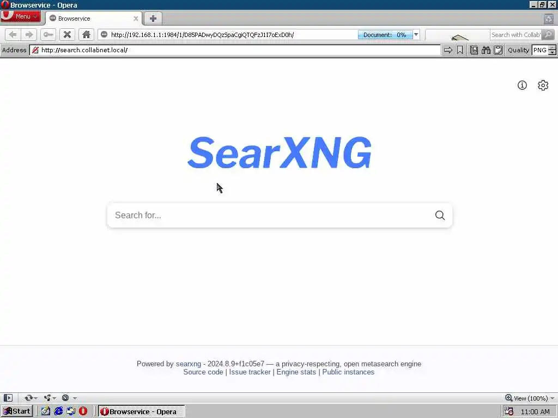
Task: Open the Engine stats link
Action: 296,372
